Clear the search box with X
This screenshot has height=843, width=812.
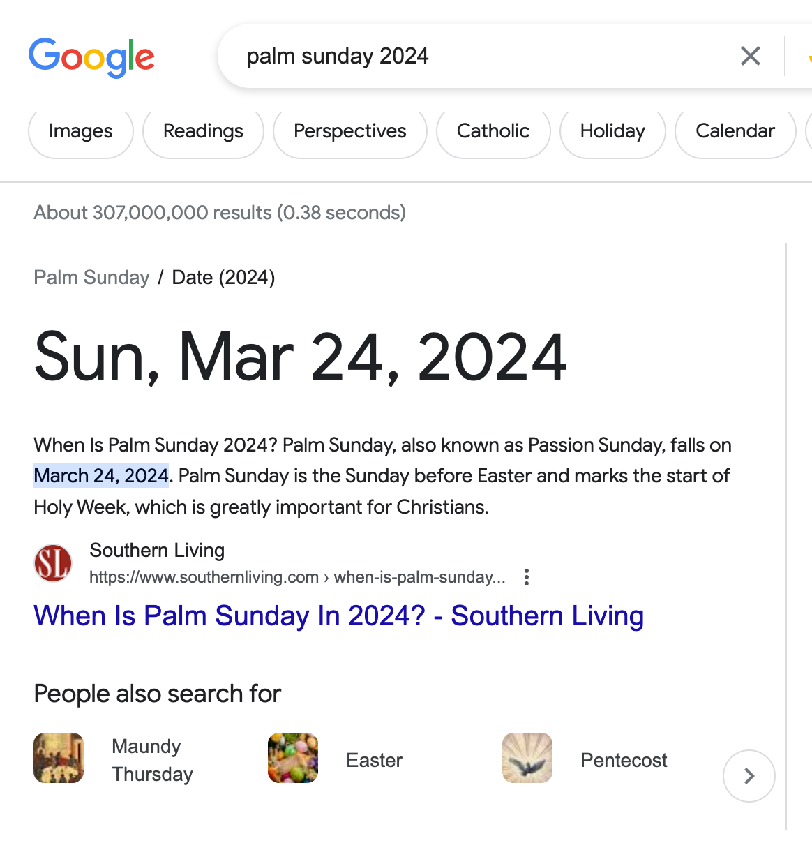point(750,56)
